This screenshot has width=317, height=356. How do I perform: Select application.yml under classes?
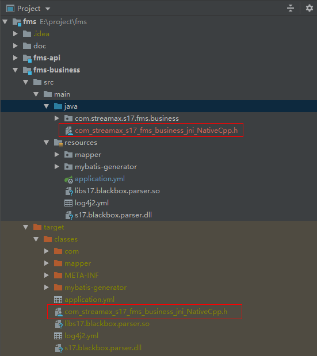point(90,300)
